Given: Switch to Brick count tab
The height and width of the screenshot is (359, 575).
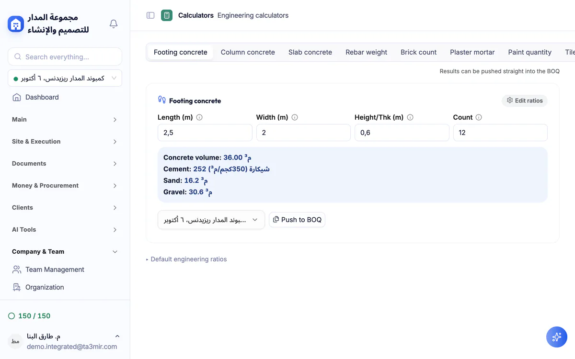Looking at the screenshot, I should (418, 52).
